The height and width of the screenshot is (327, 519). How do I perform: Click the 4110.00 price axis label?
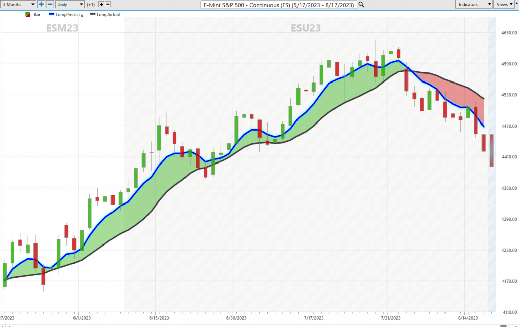tap(509, 312)
